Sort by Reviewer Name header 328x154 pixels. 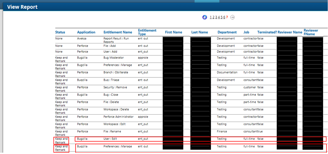coord(290,32)
